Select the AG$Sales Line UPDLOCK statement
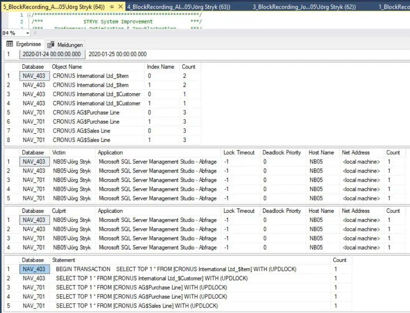 (x=190, y=306)
